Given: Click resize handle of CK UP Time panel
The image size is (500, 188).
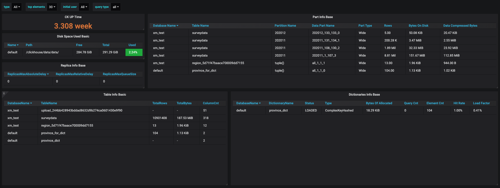Looking at the screenshot, I should pos(143,29).
